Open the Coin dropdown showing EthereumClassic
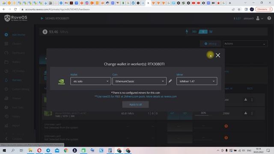The image size is (274, 154). pos(140,81)
